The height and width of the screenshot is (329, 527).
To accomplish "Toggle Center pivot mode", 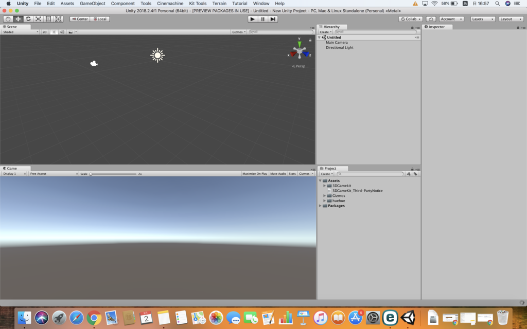I will [80, 19].
